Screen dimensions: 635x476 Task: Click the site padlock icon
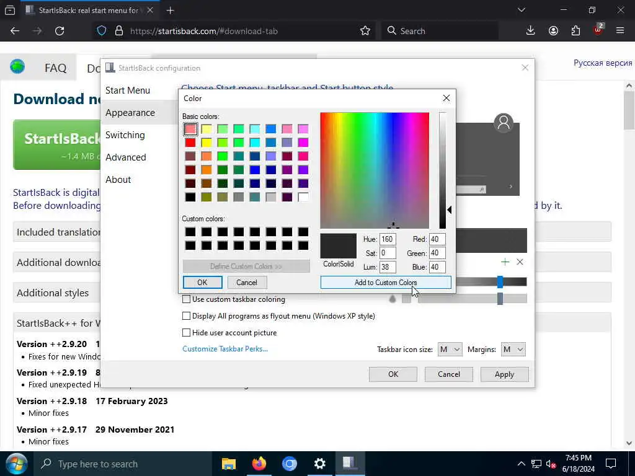[x=118, y=31]
